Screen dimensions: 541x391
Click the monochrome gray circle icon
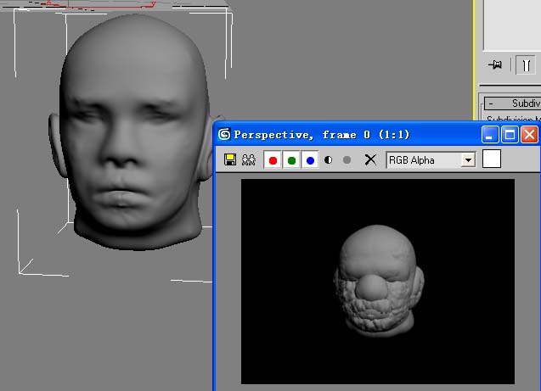[347, 159]
